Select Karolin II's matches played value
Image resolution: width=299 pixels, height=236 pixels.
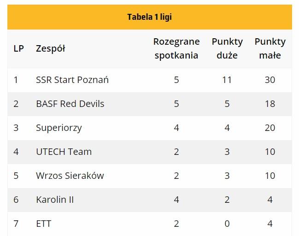pos(176,200)
